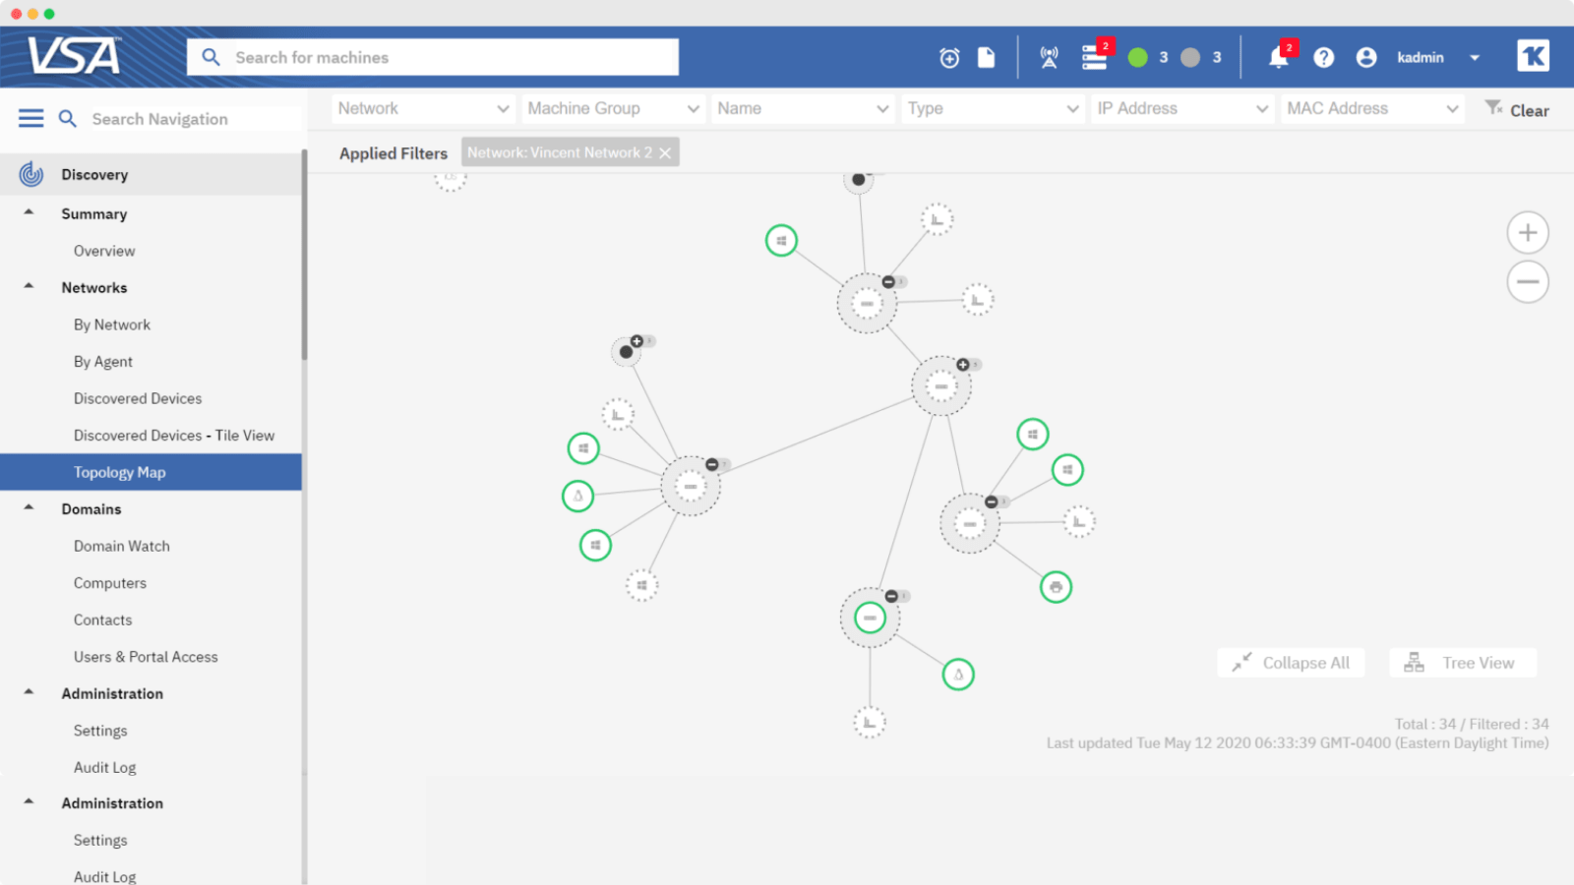Go to By Agent
1574x885 pixels.
click(x=103, y=362)
